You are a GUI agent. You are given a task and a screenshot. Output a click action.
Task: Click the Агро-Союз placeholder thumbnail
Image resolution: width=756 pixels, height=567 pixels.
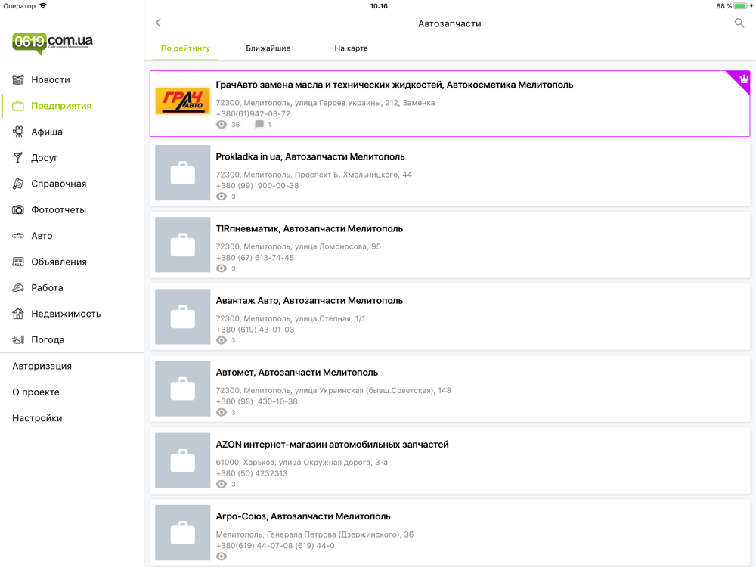(x=183, y=532)
